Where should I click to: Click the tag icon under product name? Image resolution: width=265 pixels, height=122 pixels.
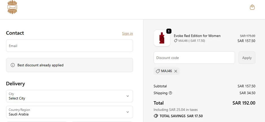click(x=176, y=41)
